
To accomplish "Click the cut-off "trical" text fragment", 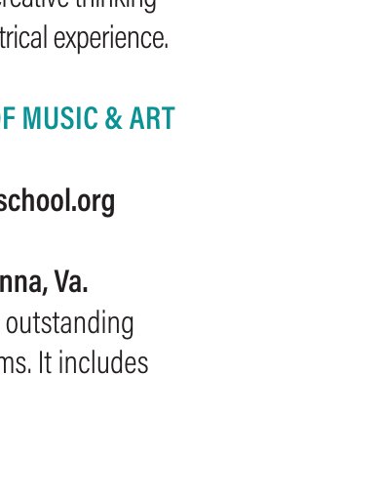I will click(x=24, y=37).
